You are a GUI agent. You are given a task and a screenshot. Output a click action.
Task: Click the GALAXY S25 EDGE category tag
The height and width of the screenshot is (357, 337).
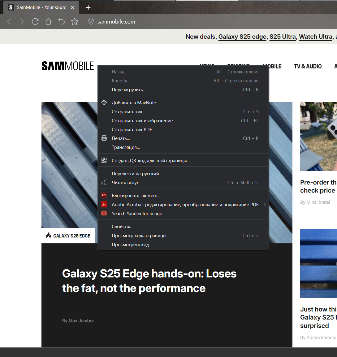tap(68, 236)
